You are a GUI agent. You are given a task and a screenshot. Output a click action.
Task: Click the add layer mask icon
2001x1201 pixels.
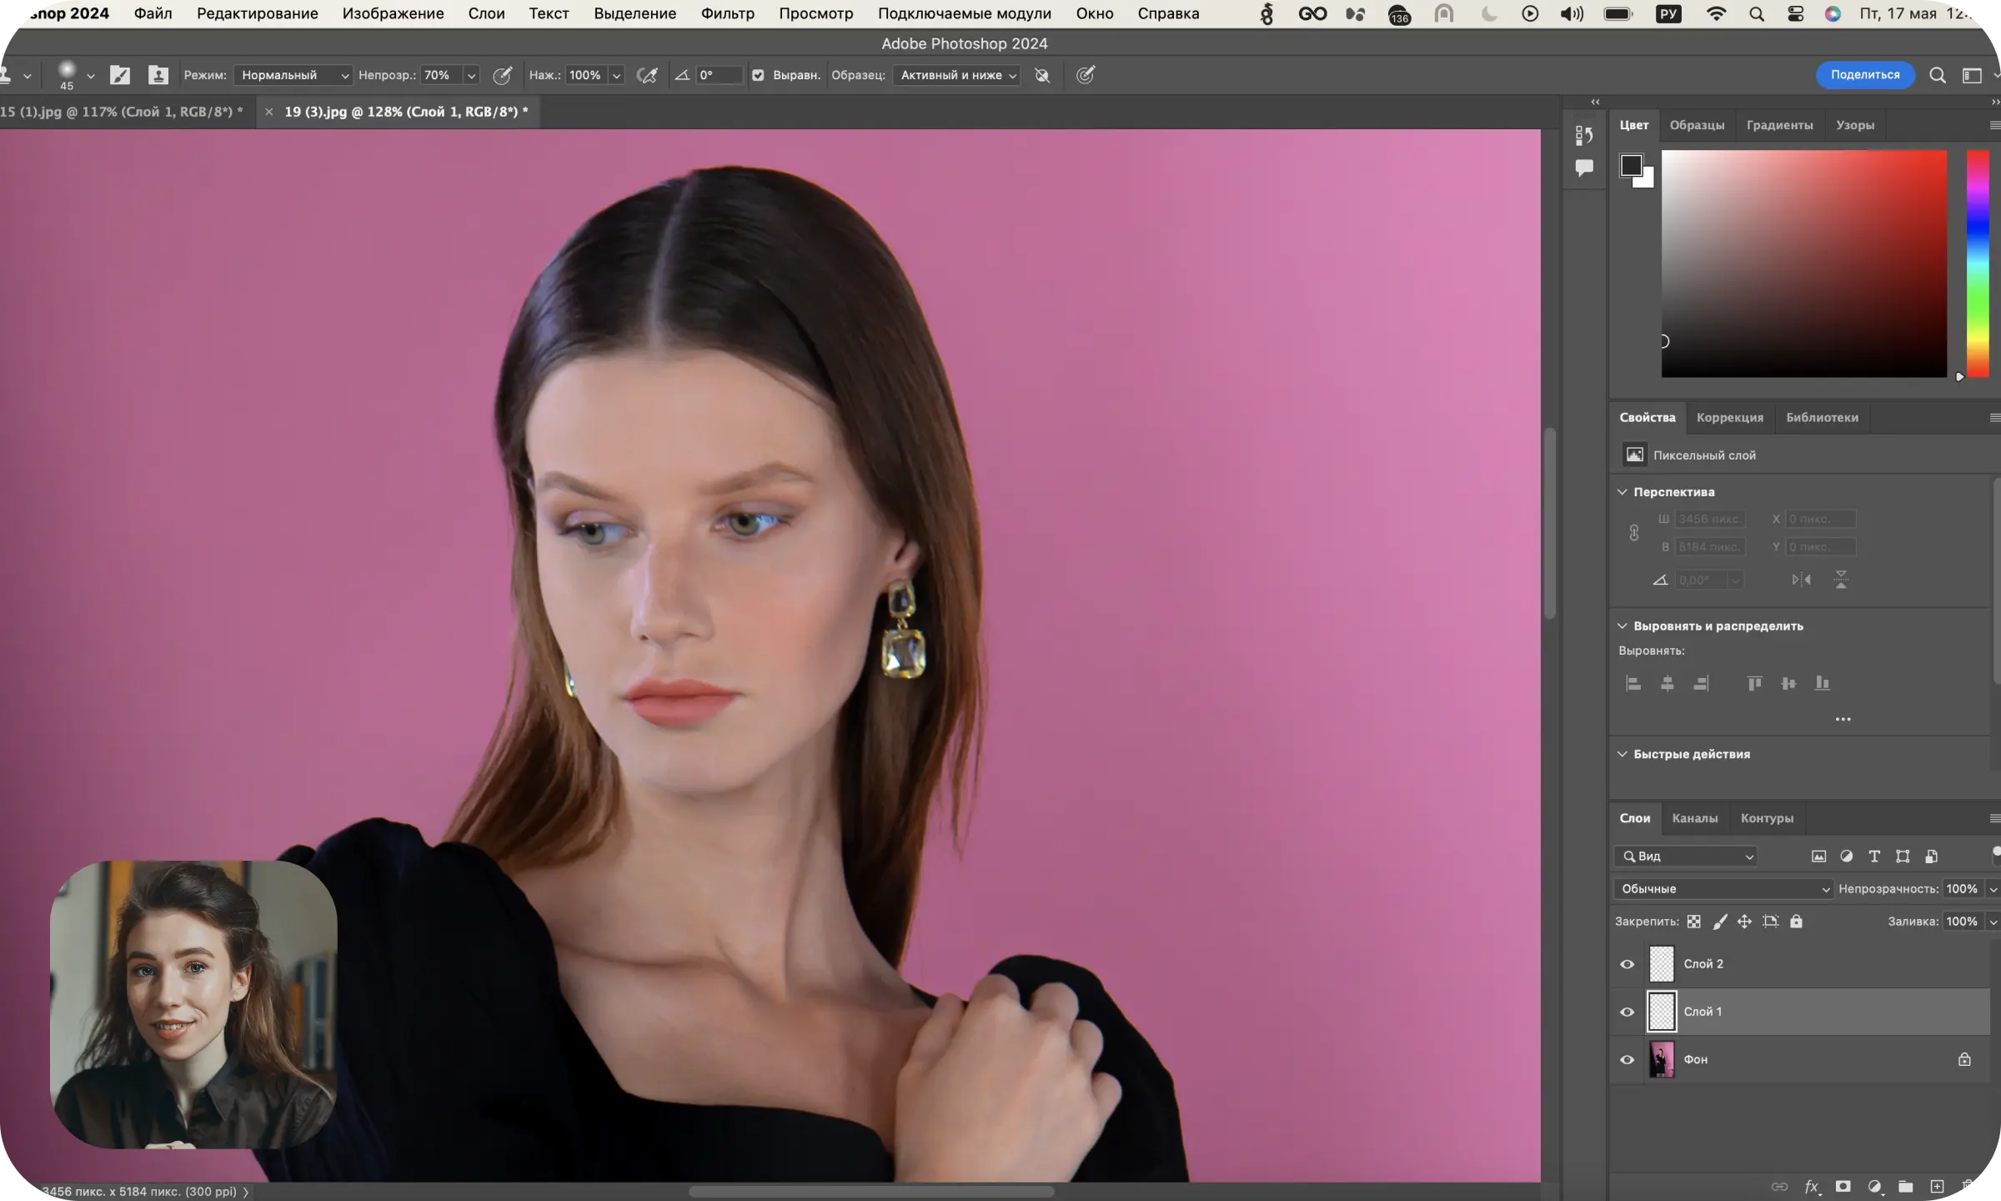coord(1843,1186)
